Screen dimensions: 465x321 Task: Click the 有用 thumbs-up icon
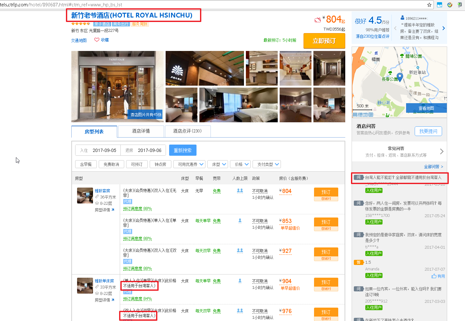tap(434, 276)
